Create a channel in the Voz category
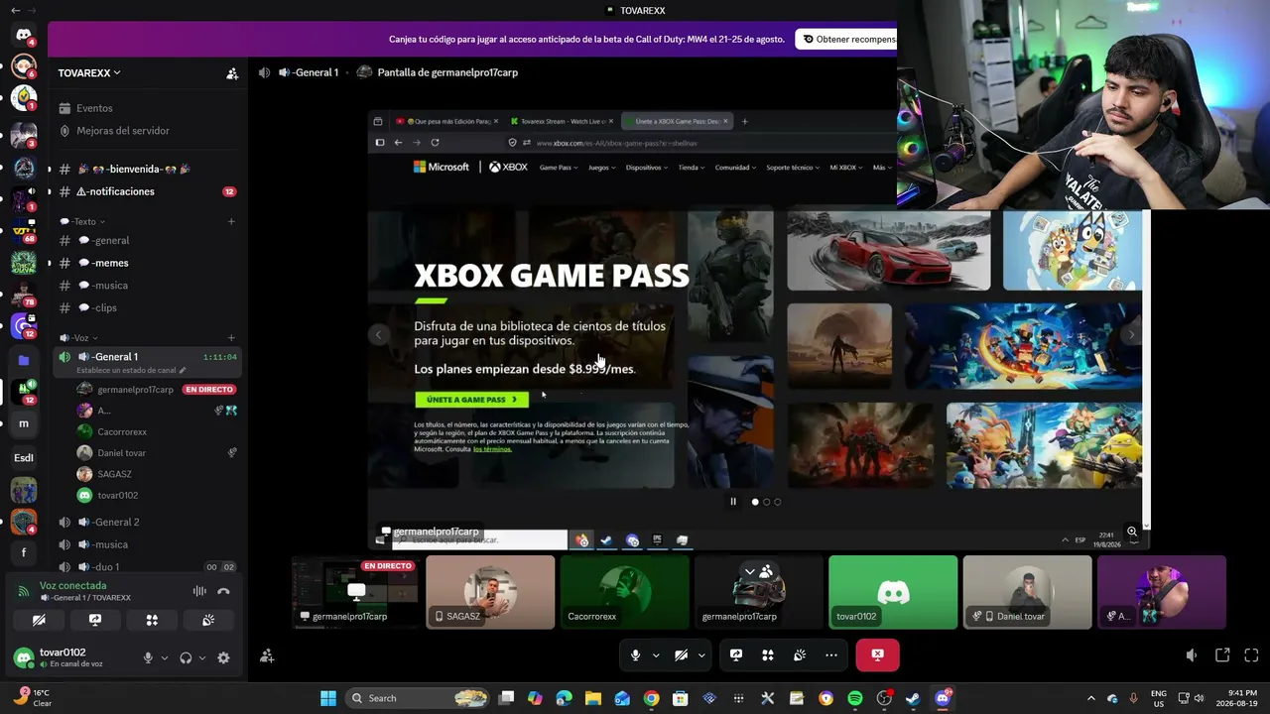The image size is (1270, 714). 231,338
